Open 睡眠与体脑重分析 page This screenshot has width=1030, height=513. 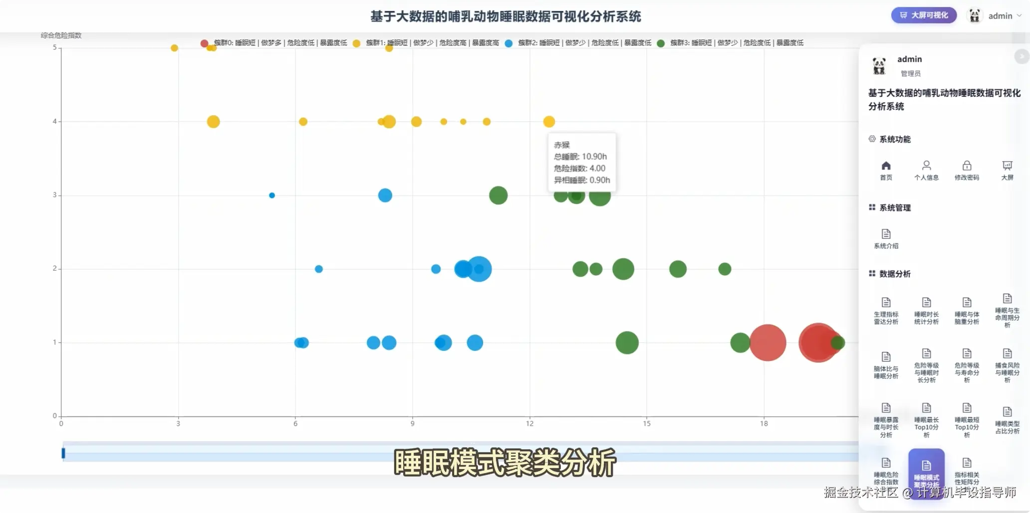point(967,311)
